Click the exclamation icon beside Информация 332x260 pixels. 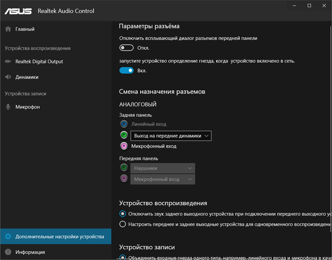coord(8,252)
